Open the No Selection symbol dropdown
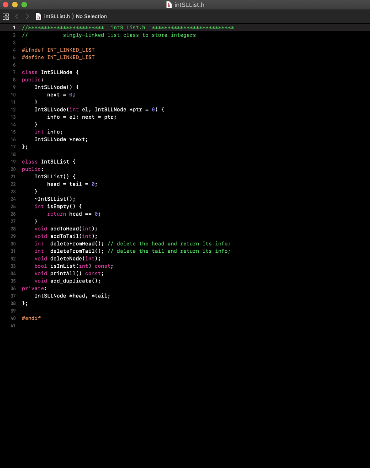Image resolution: width=370 pixels, height=468 pixels. coord(91,16)
